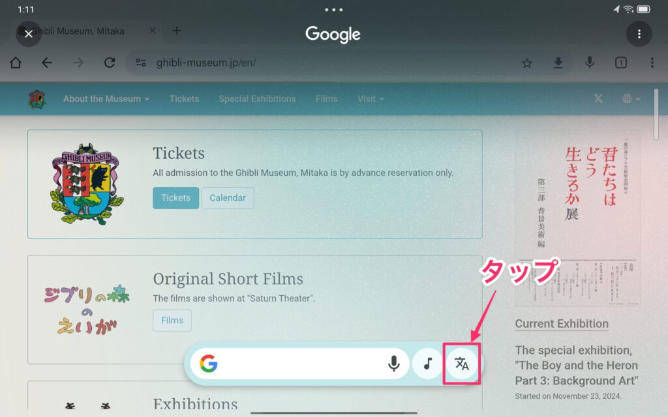The height and width of the screenshot is (417, 668).
Task: Tap the music note song search icon
Action: 428,364
